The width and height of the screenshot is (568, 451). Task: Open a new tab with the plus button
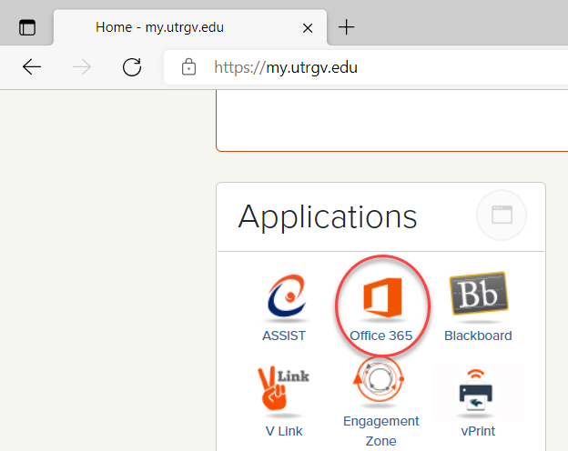tap(346, 27)
